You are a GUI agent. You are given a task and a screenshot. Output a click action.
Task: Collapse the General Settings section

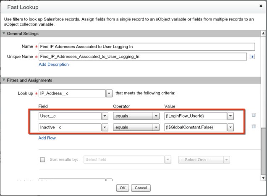pos(4,34)
